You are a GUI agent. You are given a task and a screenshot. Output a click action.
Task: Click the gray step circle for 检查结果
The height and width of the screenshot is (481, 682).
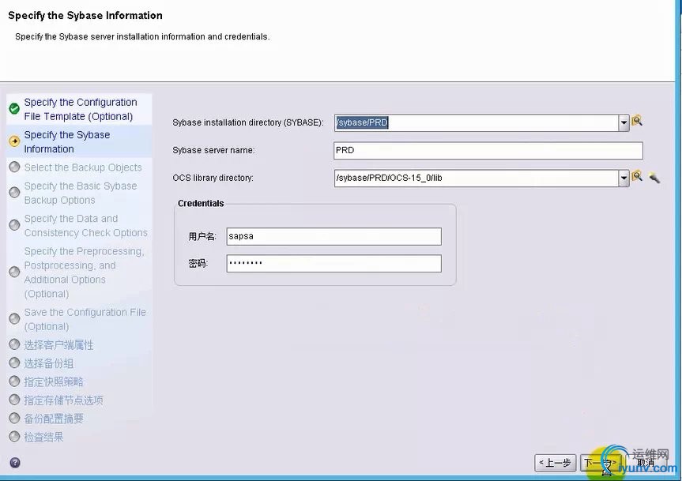[x=14, y=436]
